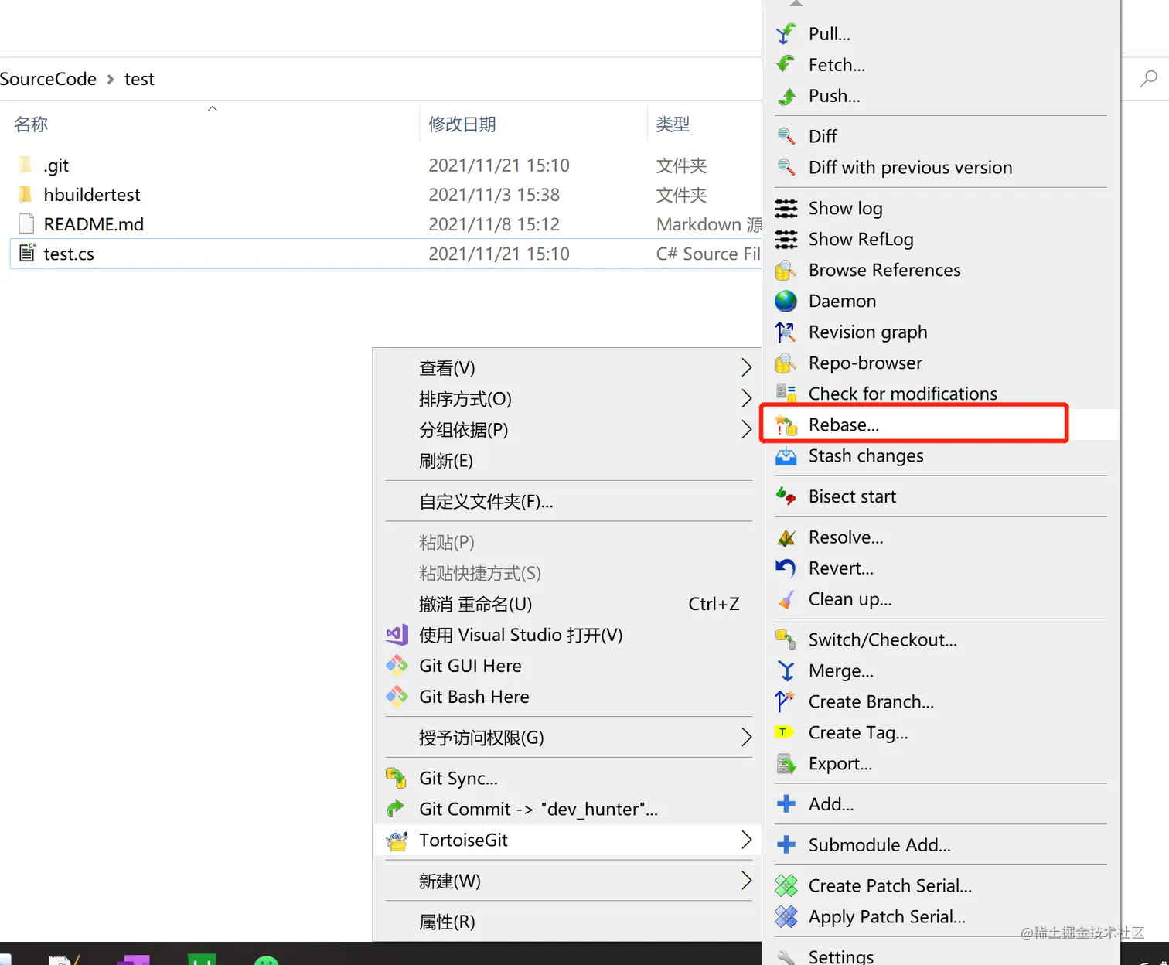The width and height of the screenshot is (1169, 965).
Task: Click the purple Visual Studio taskbar icon
Action: [x=134, y=960]
